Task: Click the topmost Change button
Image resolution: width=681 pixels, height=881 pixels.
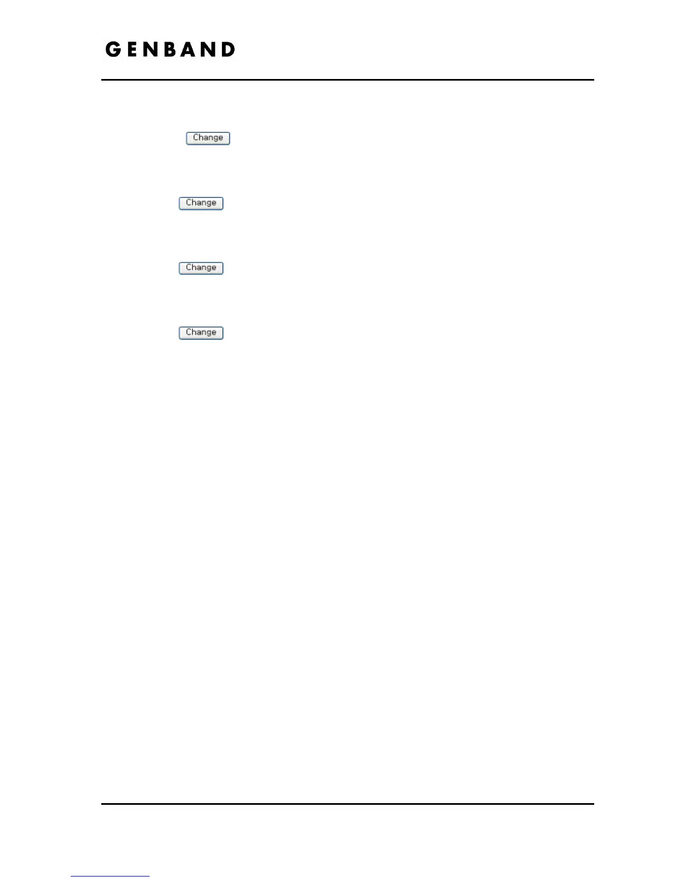Action: pyautogui.click(x=208, y=138)
